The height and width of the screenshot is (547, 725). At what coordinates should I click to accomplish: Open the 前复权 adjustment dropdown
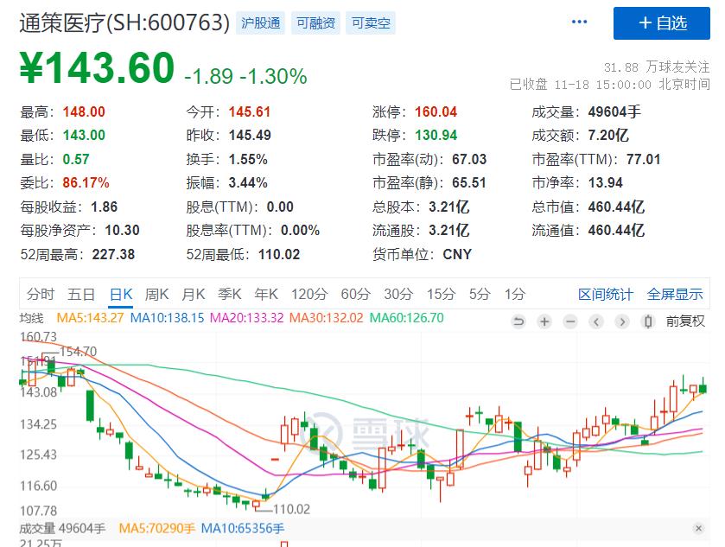pyautogui.click(x=684, y=321)
